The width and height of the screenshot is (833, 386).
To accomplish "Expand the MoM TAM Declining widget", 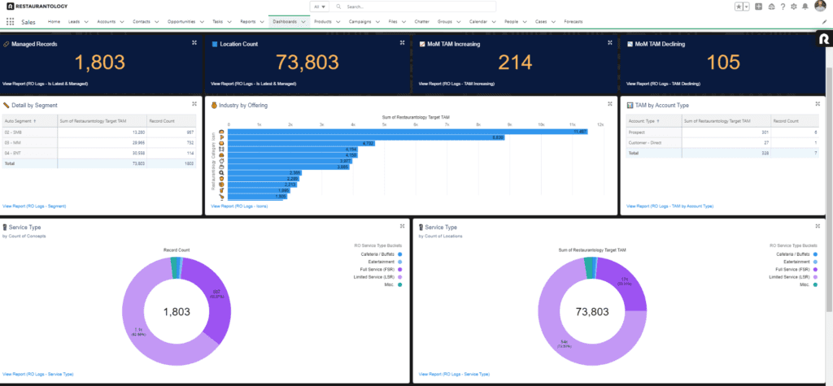I will tap(818, 42).
